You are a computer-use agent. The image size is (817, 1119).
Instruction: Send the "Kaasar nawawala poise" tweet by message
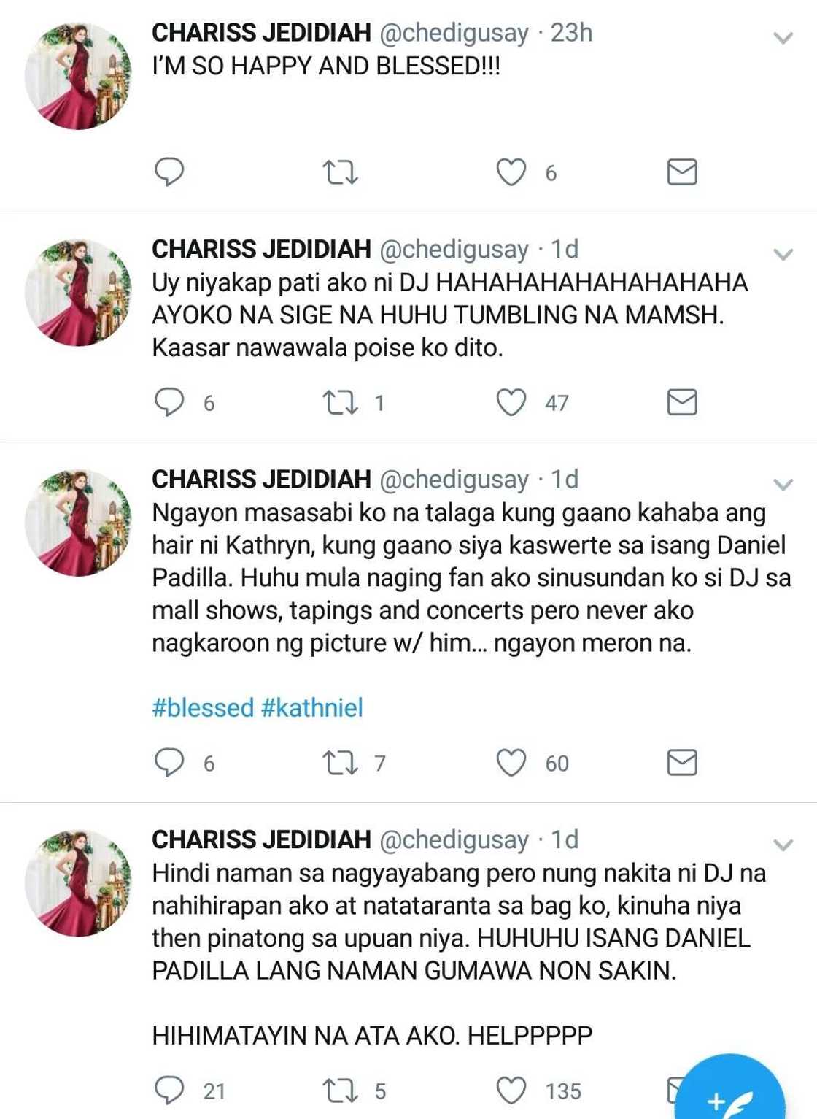pos(682,402)
